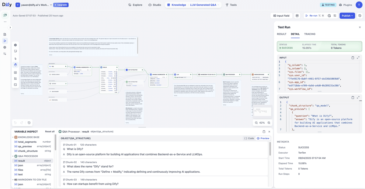
Task: Open the Publish dropdown
Action: 352,15
